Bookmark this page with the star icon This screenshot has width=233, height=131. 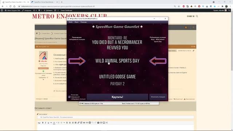pyautogui.click(x=179, y=7)
